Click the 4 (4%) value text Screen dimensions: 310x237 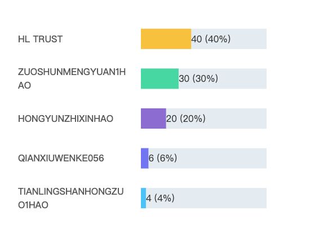point(160,198)
